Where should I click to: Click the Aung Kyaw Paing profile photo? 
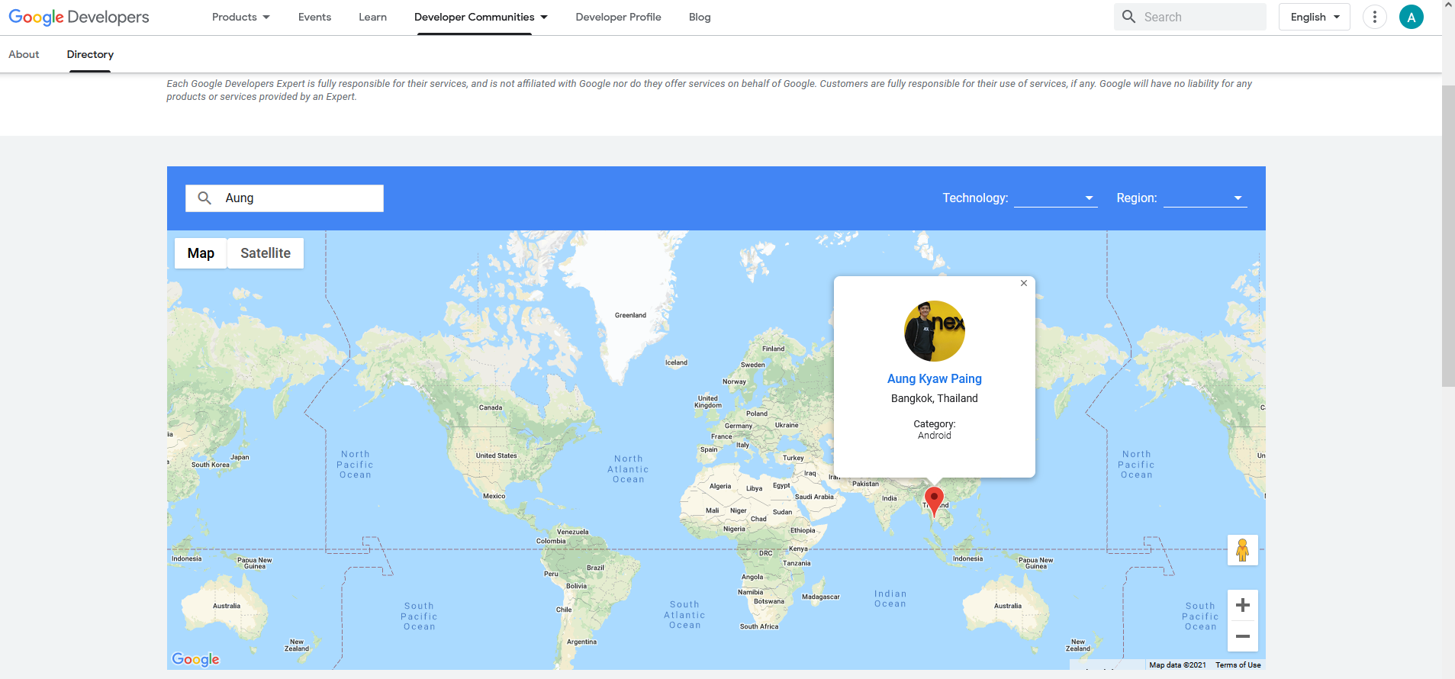[x=934, y=331]
